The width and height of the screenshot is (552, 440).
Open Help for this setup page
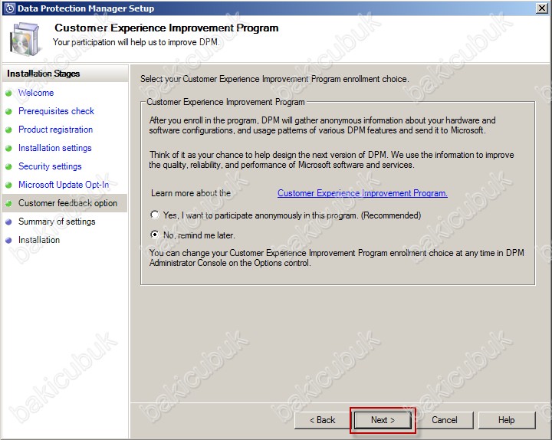[x=506, y=420]
